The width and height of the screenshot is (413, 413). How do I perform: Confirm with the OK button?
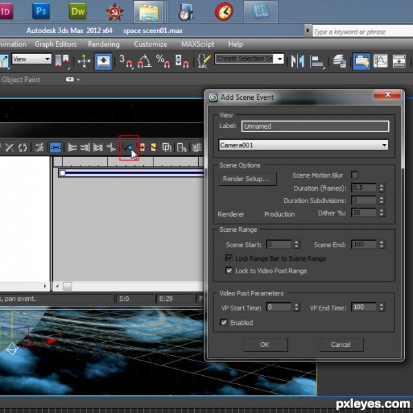(x=266, y=345)
